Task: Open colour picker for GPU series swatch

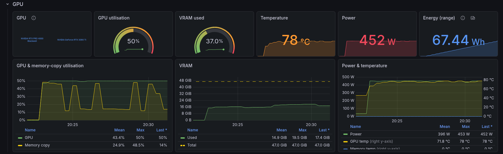Action: (20, 138)
